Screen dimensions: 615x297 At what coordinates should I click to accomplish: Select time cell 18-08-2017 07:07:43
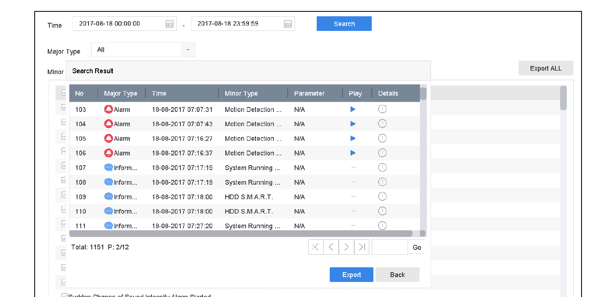[182, 124]
